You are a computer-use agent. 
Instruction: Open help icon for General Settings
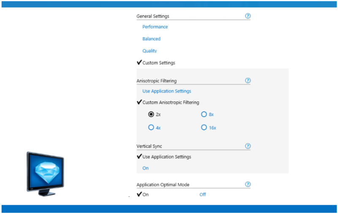pyautogui.click(x=248, y=16)
